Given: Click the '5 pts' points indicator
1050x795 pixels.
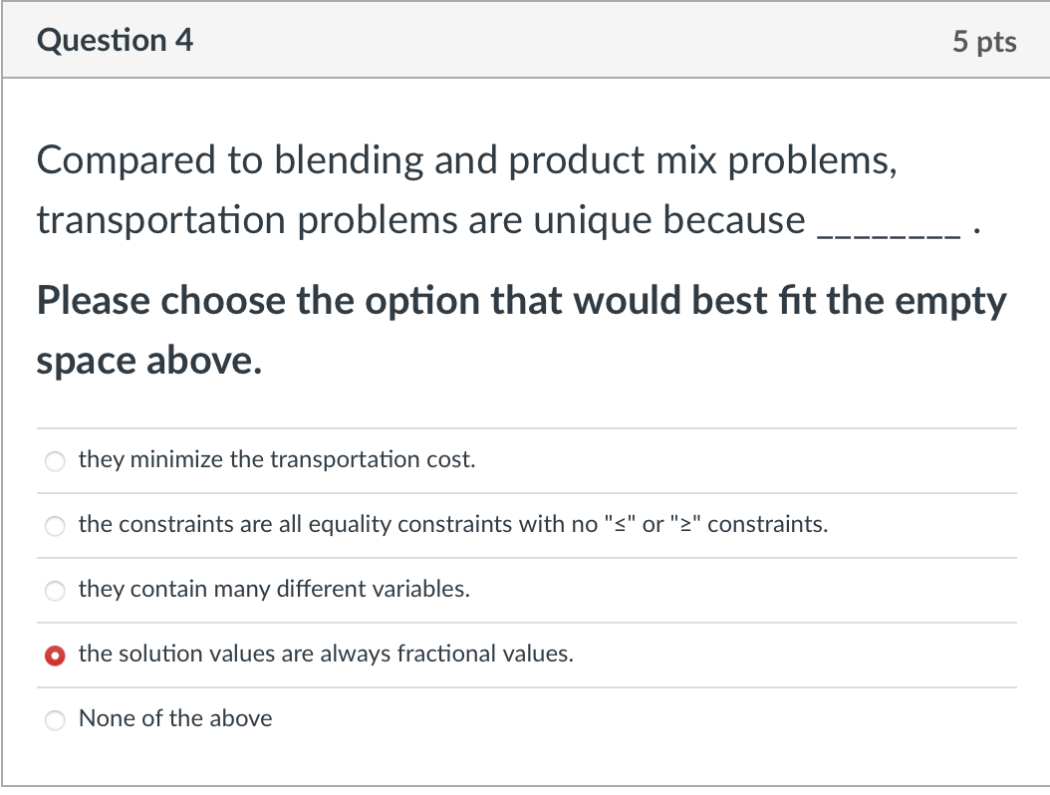Looking at the screenshot, I should pos(984,42).
